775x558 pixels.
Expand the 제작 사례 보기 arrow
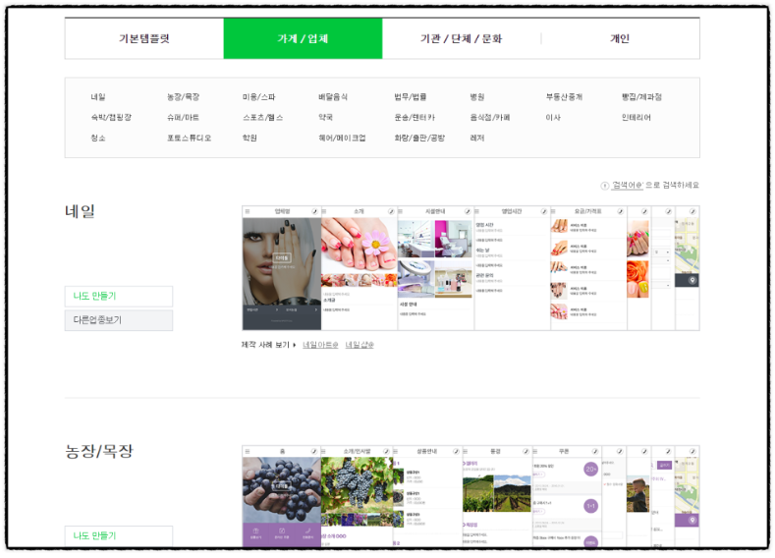[x=295, y=345]
